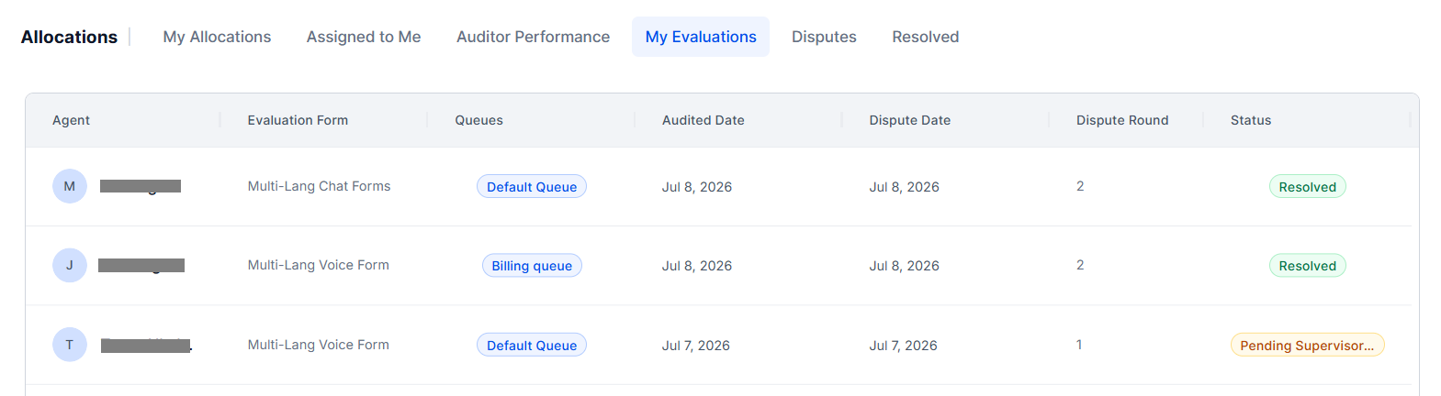Select the My Evaluations tab
1441x396 pixels.
click(701, 37)
